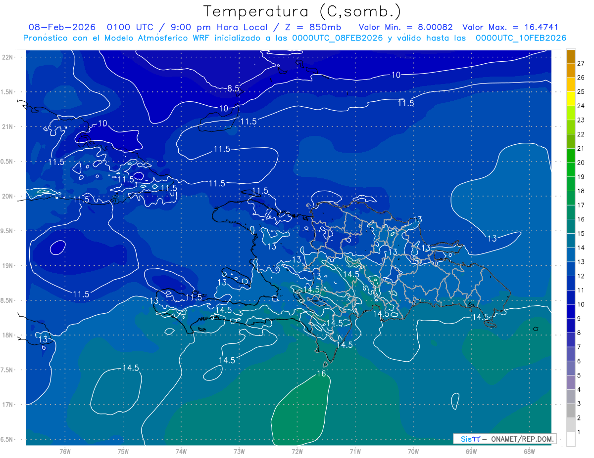
Task: Click the 19N latitude axis label
Action: click(x=7, y=266)
